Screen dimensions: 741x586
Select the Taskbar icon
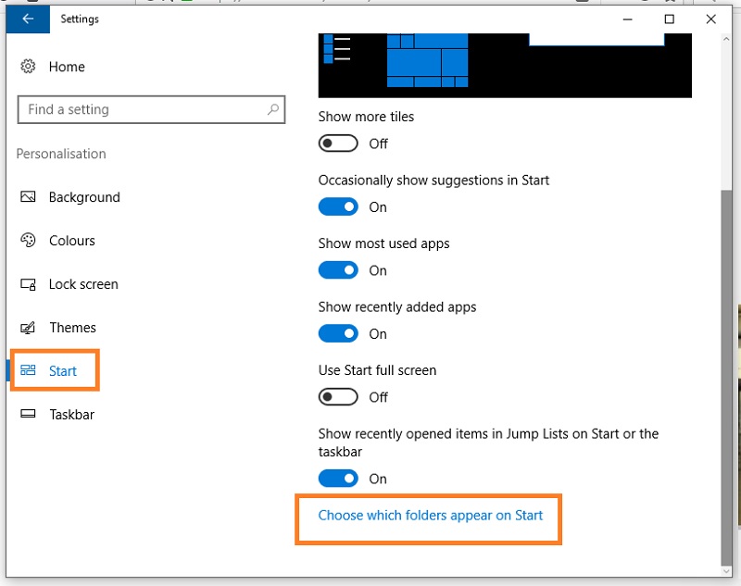28,414
